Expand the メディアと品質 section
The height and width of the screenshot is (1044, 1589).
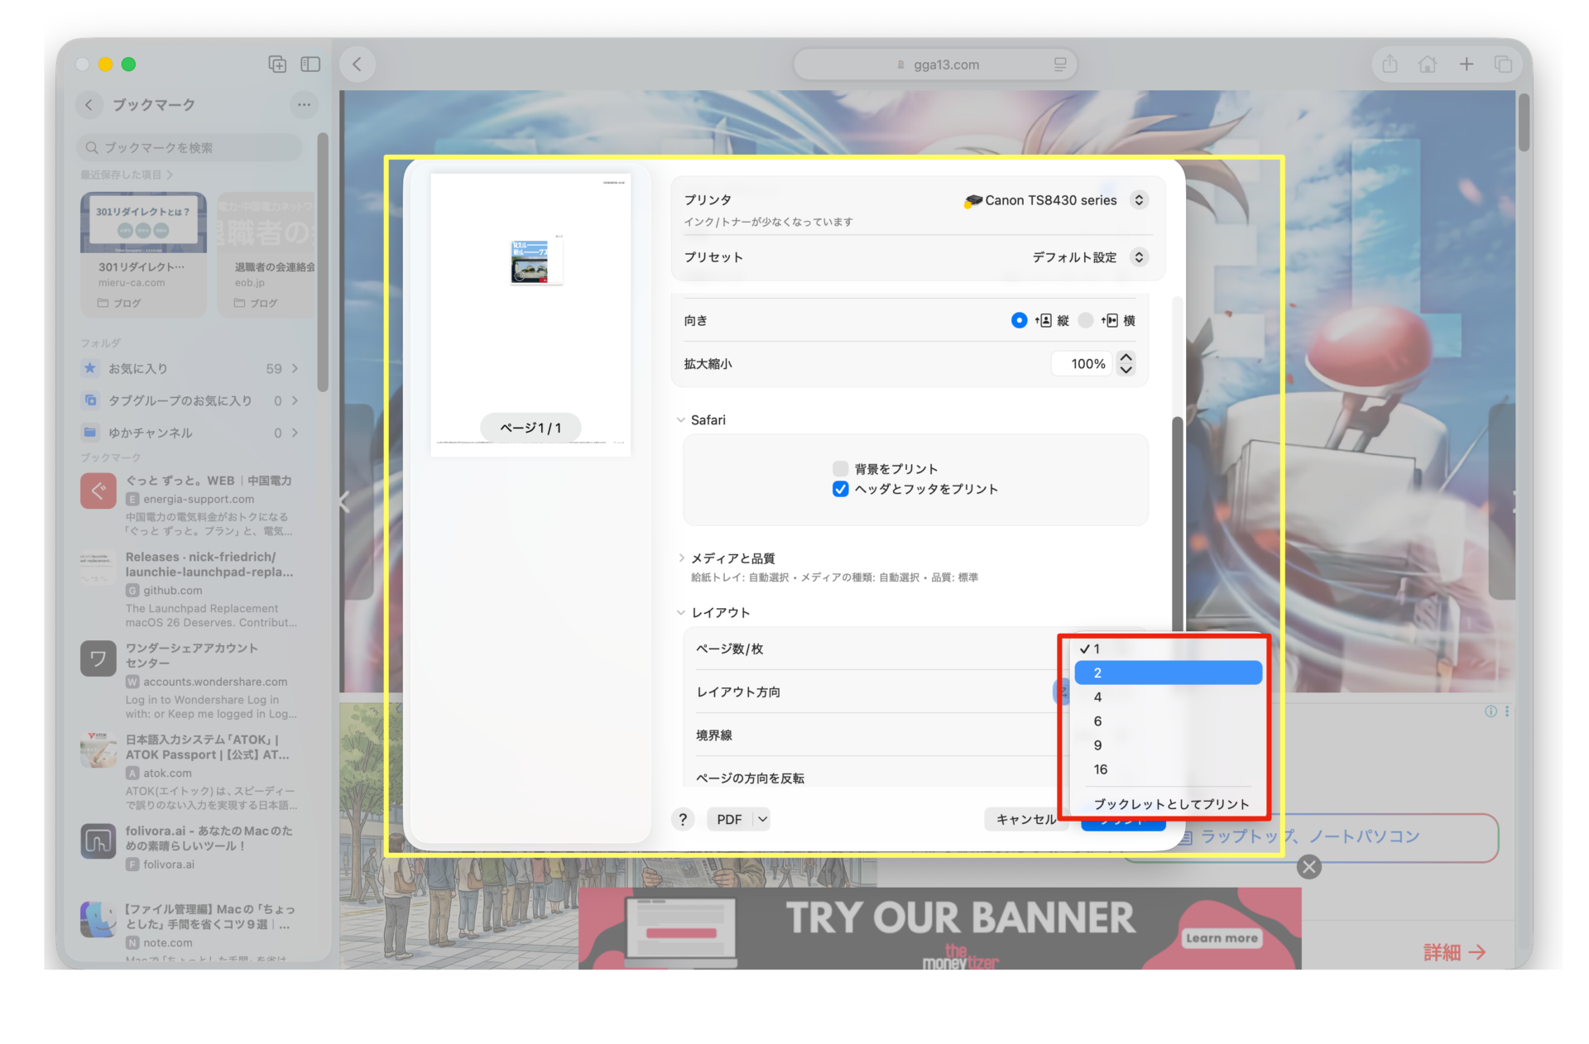coord(681,558)
